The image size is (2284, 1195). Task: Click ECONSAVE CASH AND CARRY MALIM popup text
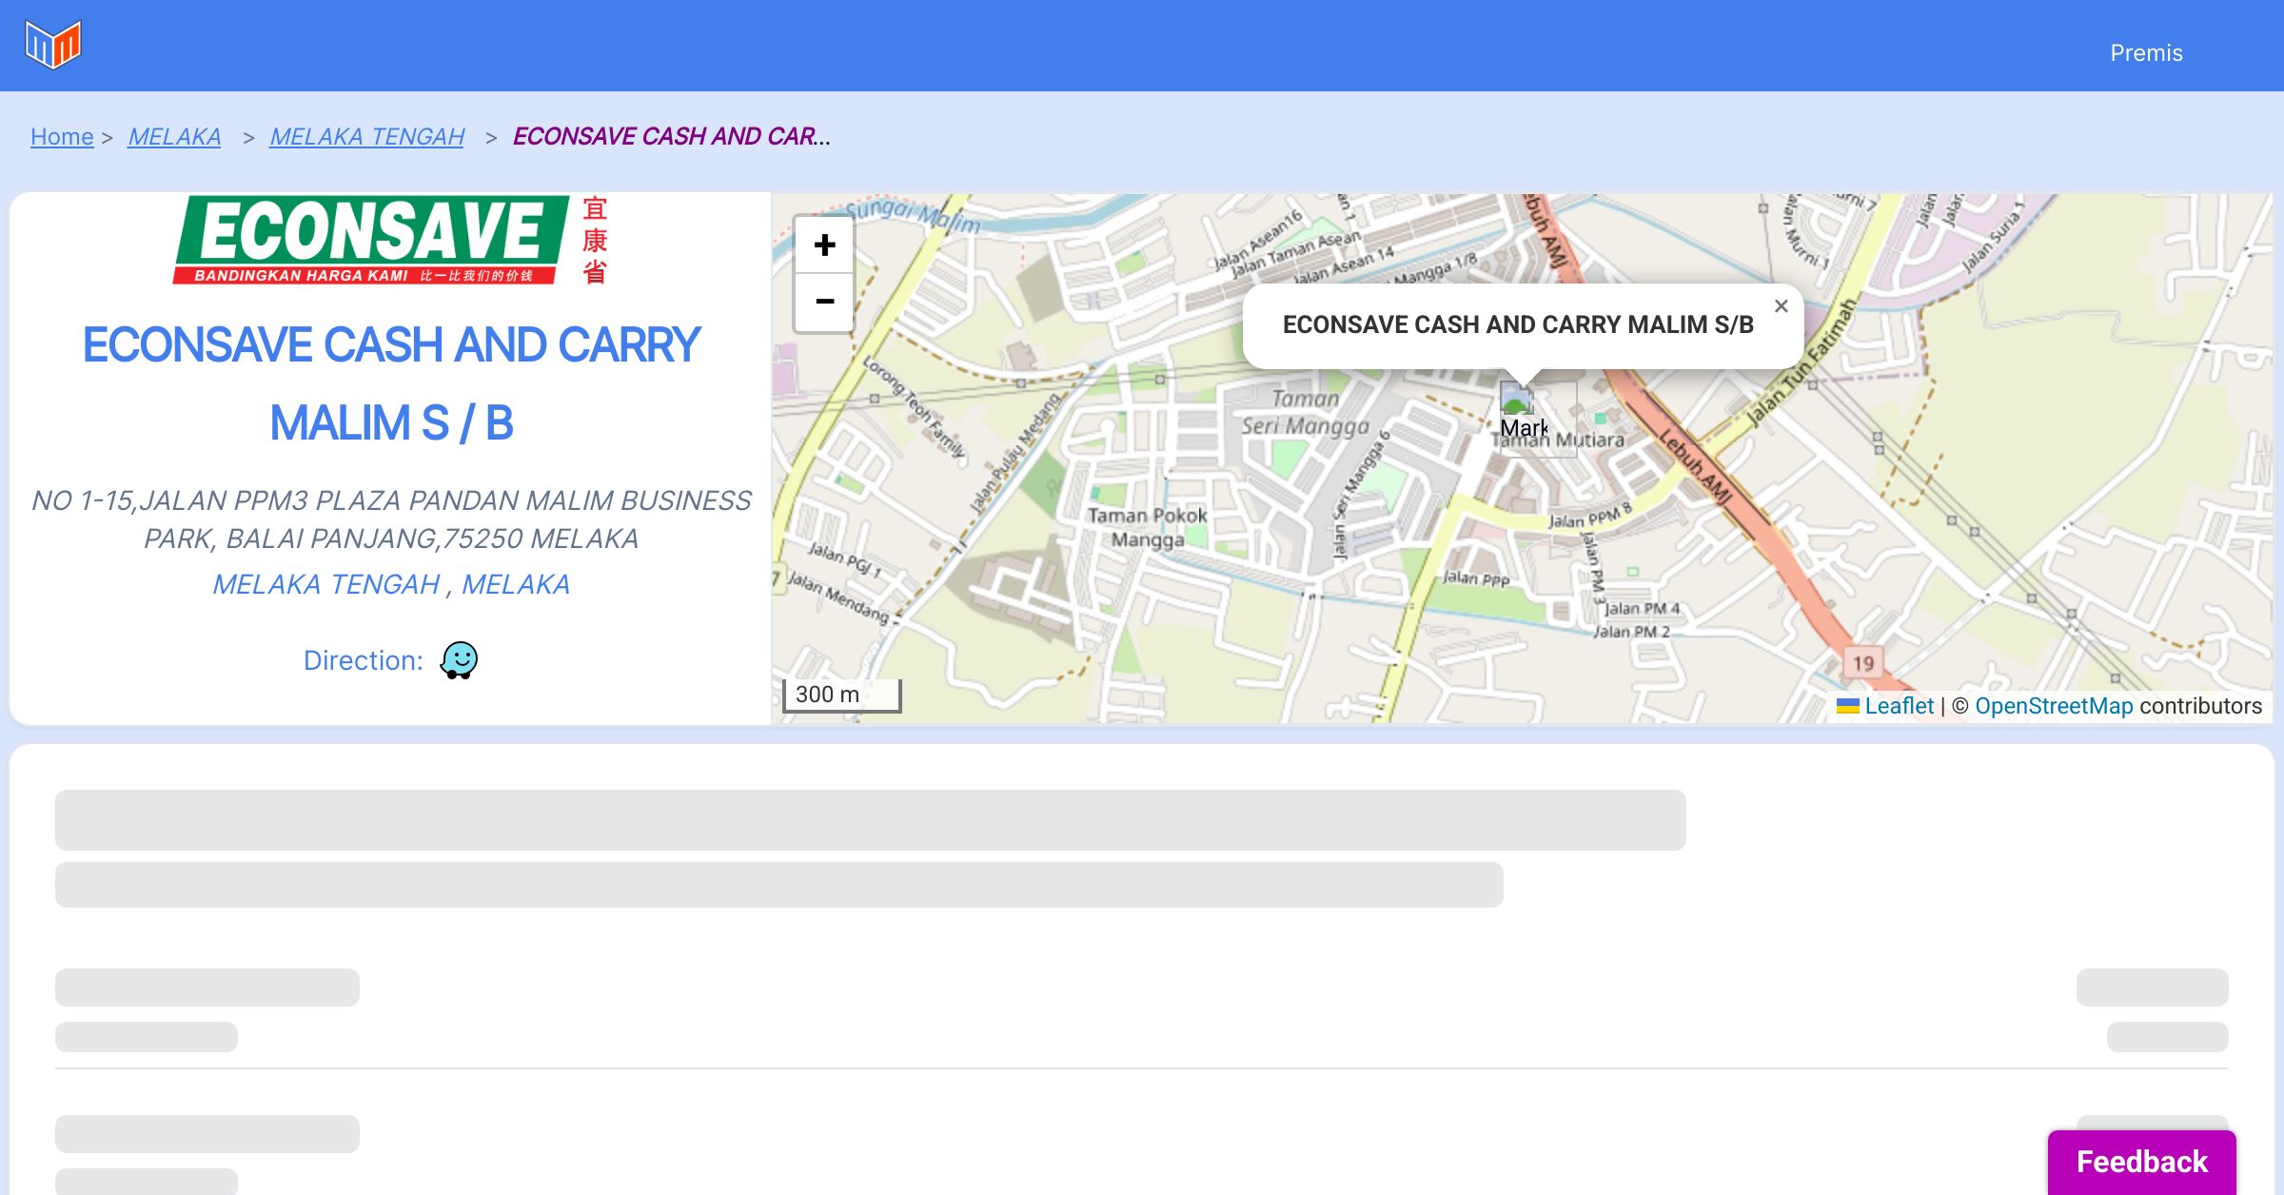coord(1518,325)
